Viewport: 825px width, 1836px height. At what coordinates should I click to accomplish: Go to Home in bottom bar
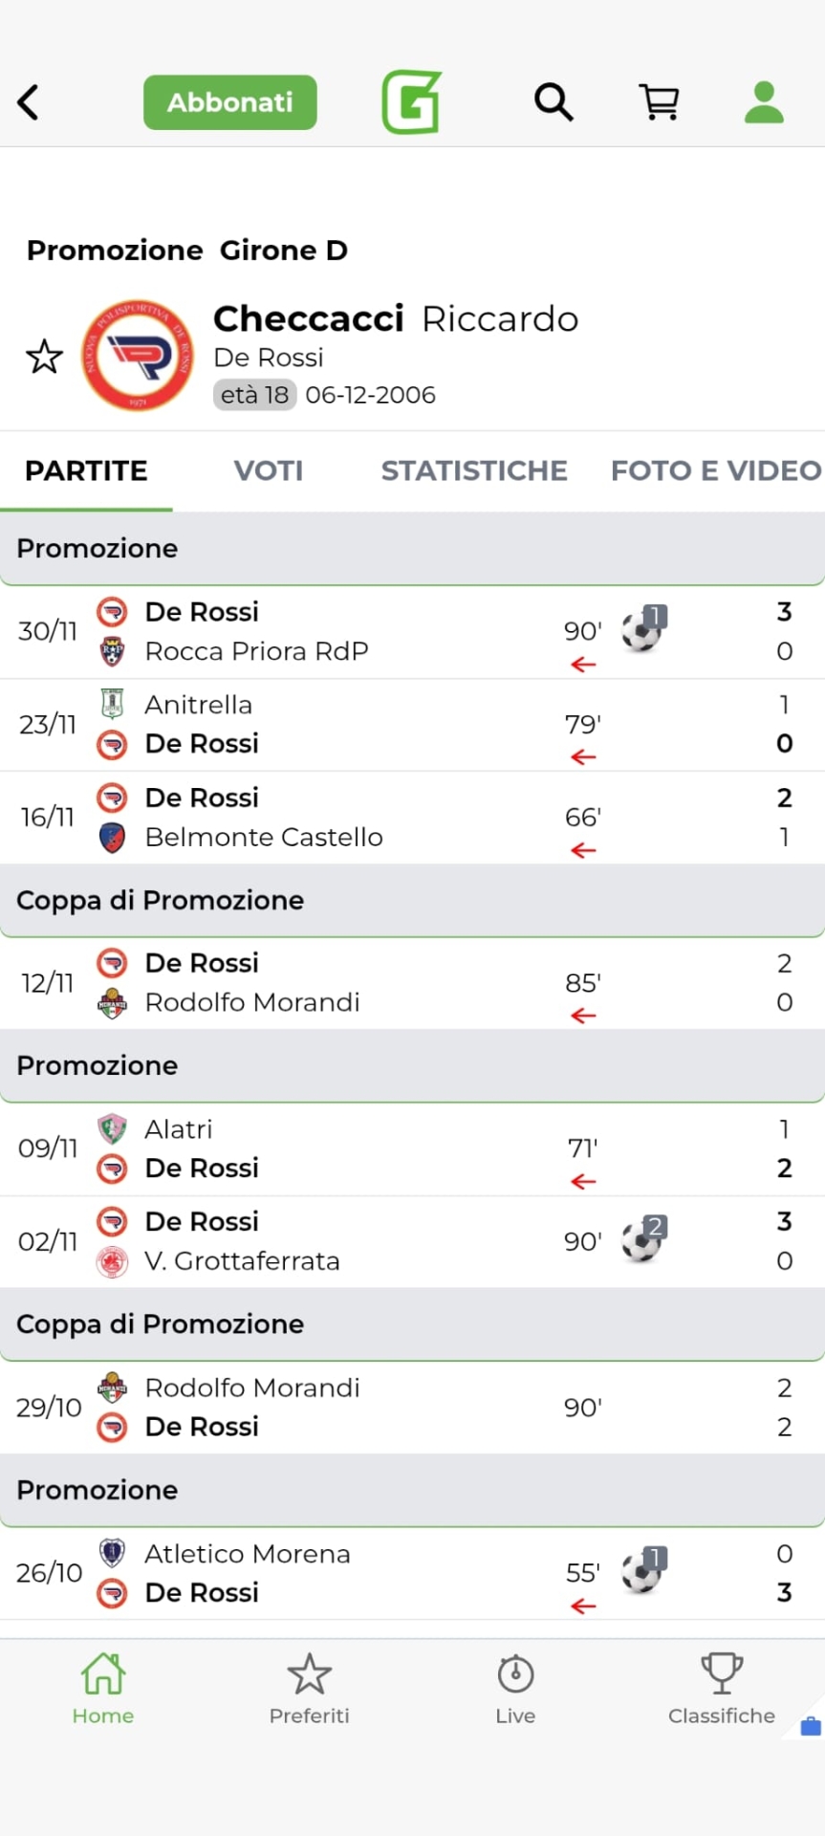click(x=103, y=1691)
